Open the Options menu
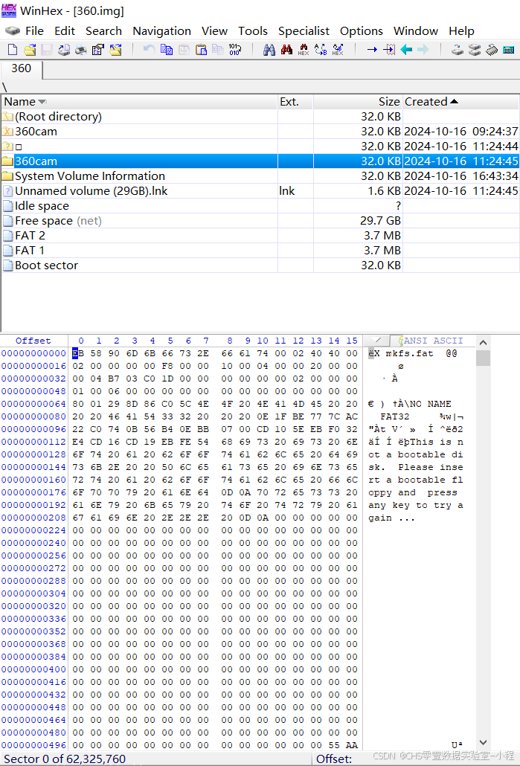This screenshot has height=766, width=520. pyautogui.click(x=361, y=30)
